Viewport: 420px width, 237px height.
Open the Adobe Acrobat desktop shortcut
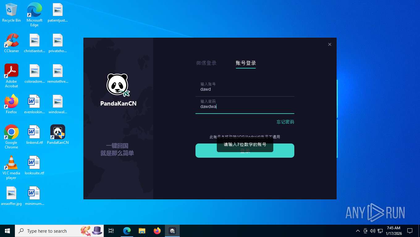point(11,76)
